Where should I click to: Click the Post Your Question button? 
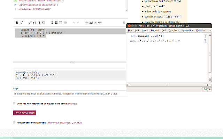pyautogui.click(x=25, y=113)
